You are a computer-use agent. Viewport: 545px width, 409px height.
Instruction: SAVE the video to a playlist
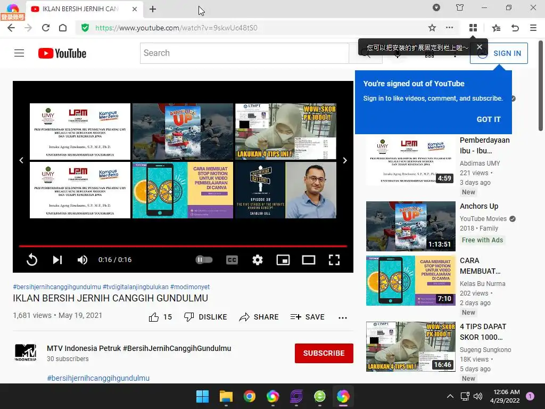coord(307,317)
